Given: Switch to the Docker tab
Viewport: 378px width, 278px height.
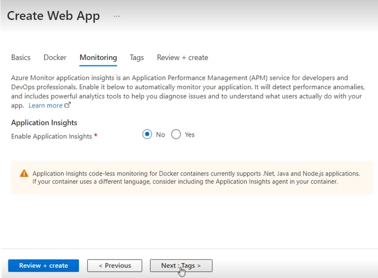Looking at the screenshot, I should [x=55, y=58].
